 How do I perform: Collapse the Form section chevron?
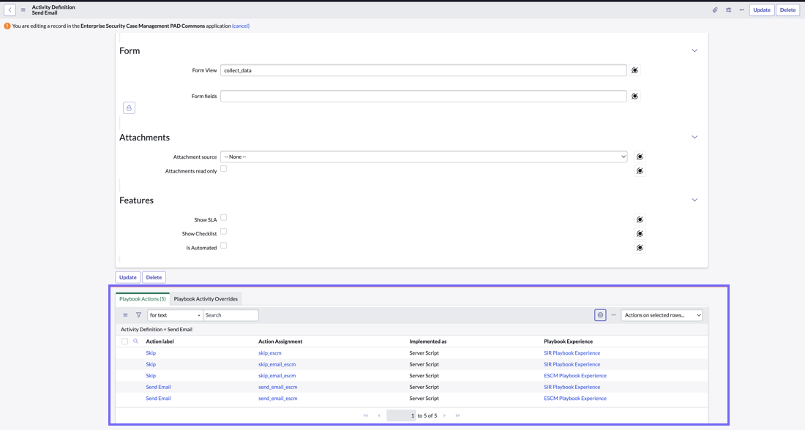pyautogui.click(x=694, y=50)
